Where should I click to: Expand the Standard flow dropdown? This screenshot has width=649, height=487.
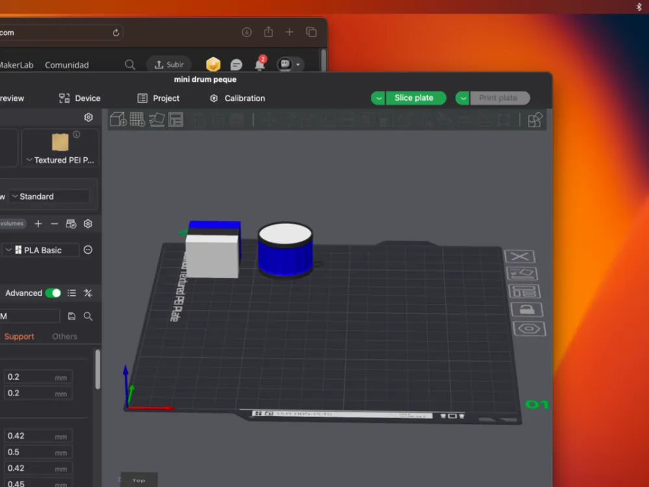click(x=50, y=196)
